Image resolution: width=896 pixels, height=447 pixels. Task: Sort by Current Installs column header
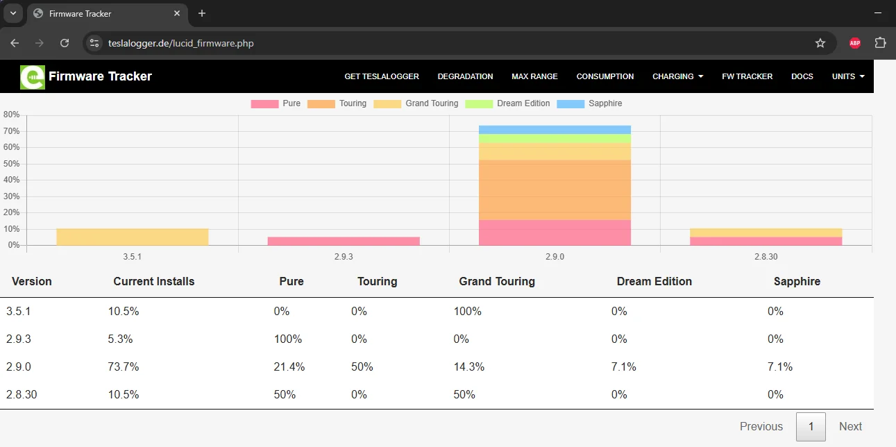154,281
